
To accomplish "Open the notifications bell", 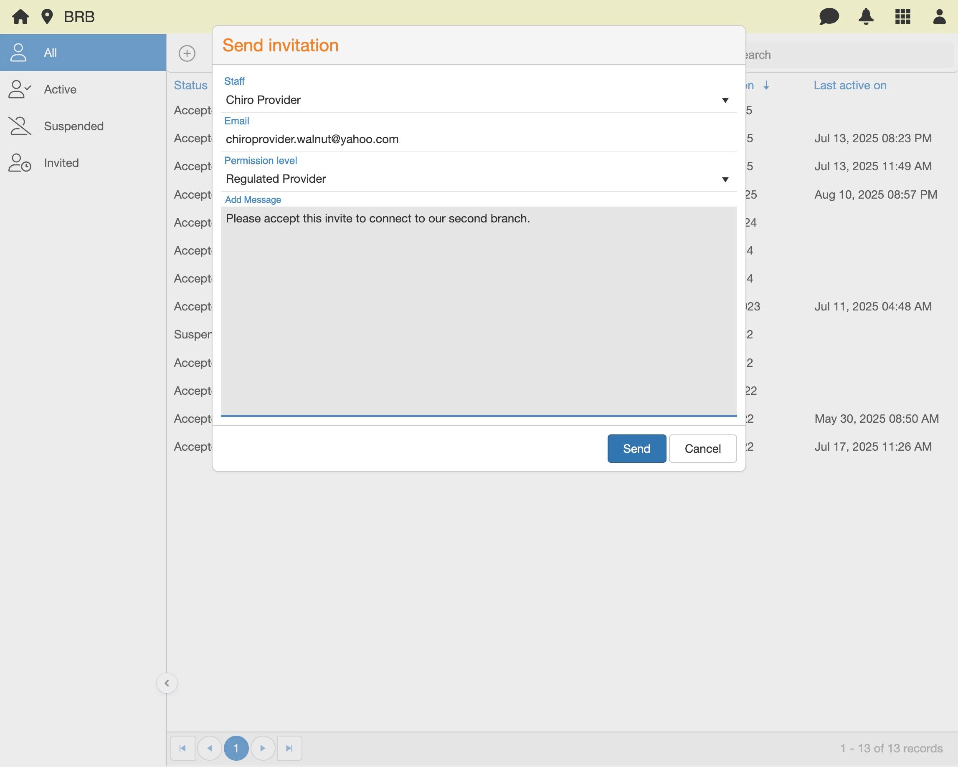I will click(866, 17).
